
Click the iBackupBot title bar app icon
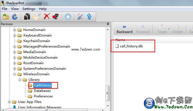point(2,2)
